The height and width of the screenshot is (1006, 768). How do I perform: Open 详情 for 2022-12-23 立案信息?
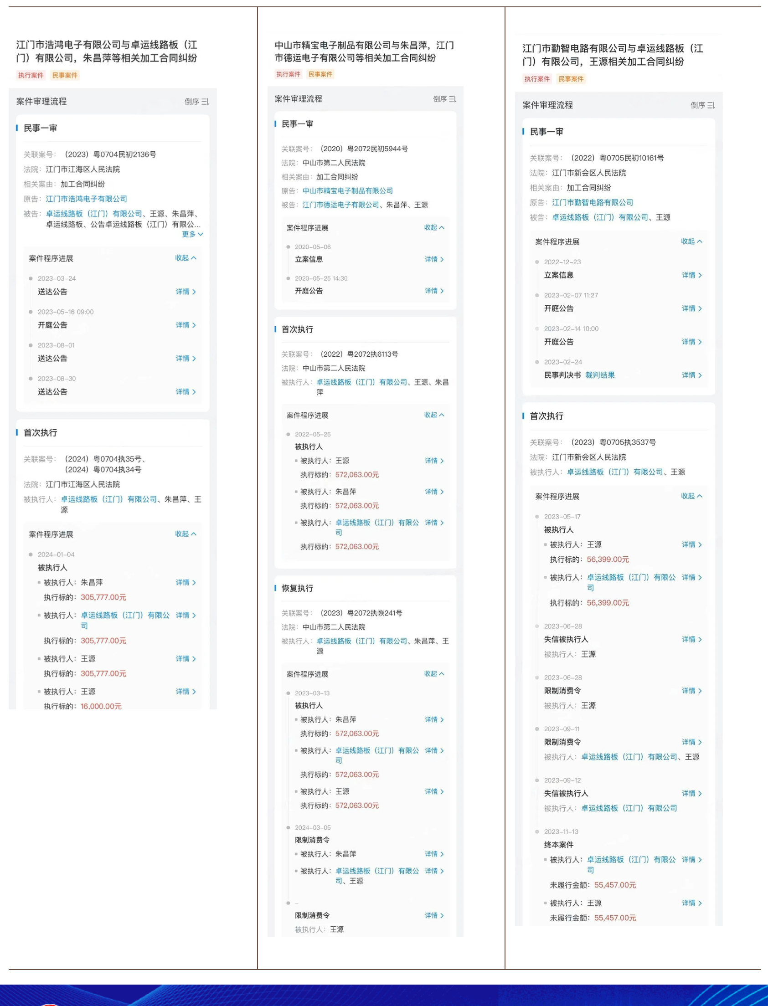point(692,275)
